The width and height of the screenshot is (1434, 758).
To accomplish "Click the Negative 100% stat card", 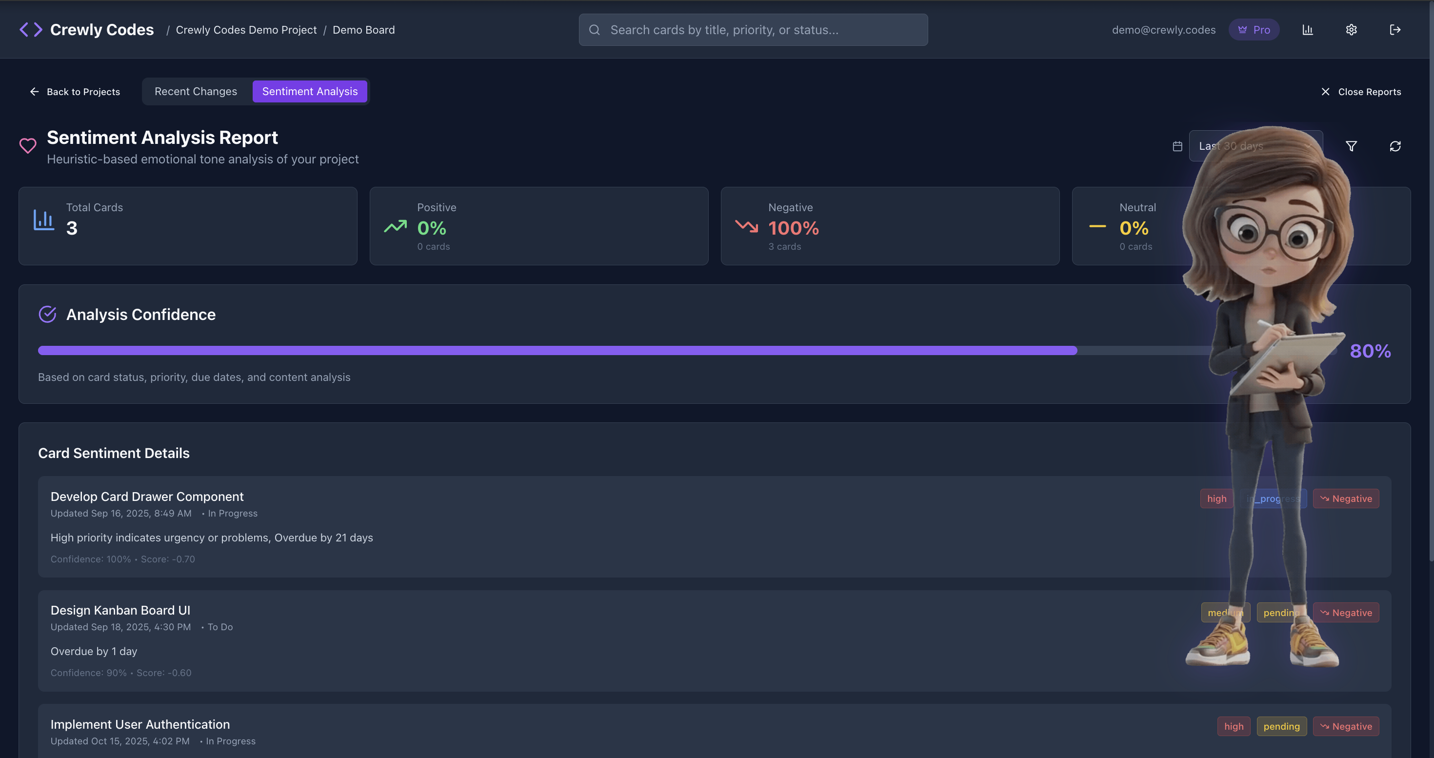I will (x=890, y=226).
